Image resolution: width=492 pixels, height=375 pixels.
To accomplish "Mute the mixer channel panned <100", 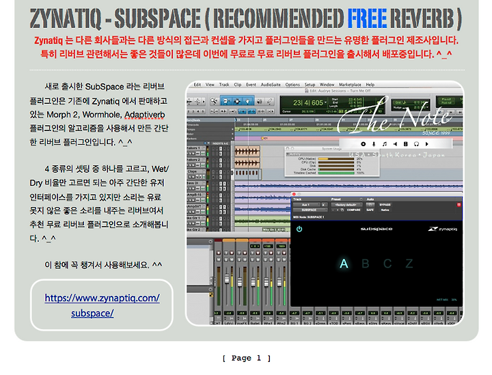I will (271, 260).
